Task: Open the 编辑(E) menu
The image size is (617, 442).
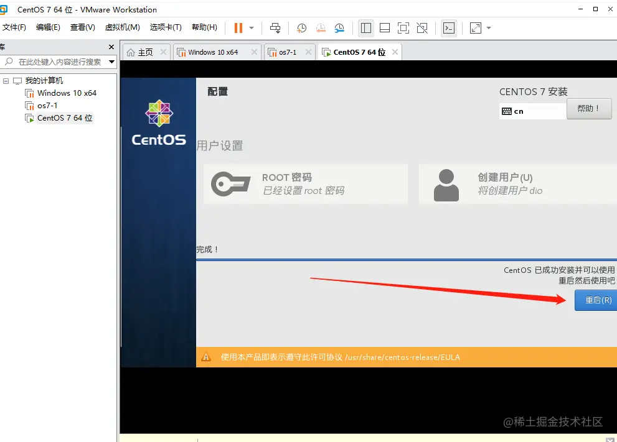Action: coord(48,27)
